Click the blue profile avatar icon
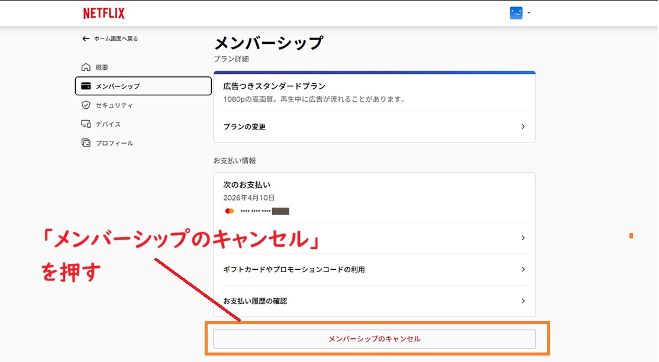659x362 pixels. pyautogui.click(x=516, y=13)
